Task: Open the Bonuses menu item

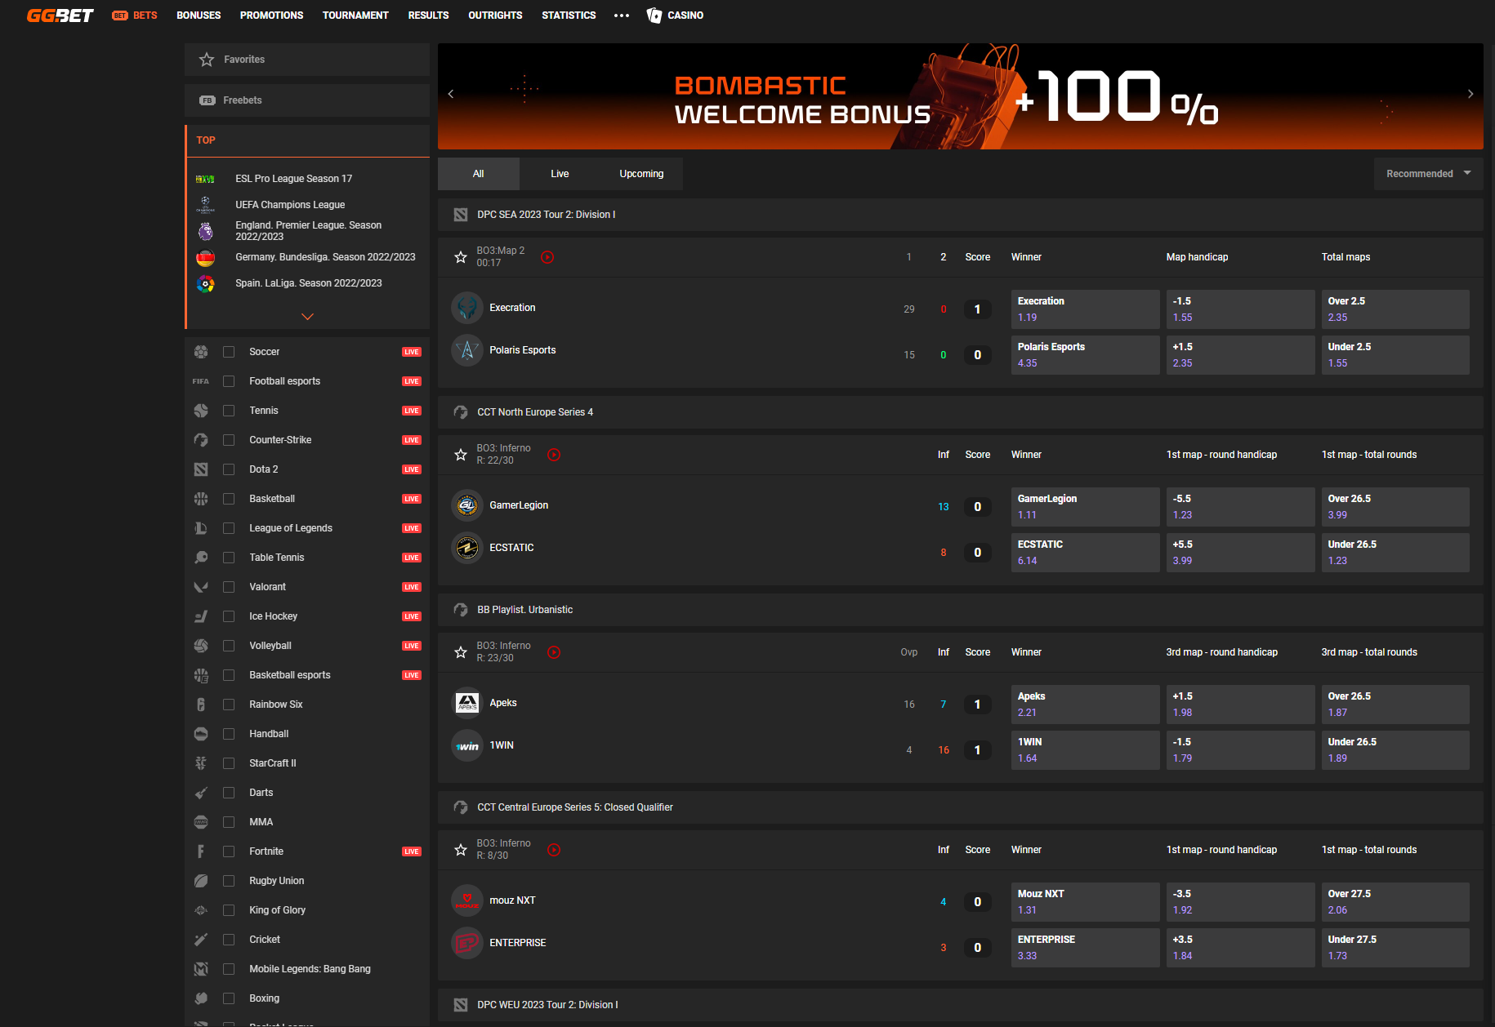Action: click(199, 16)
